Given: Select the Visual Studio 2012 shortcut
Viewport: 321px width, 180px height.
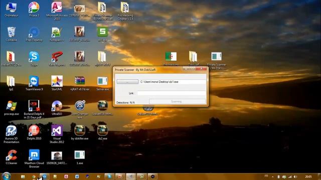Looking at the screenshot, I should [57, 134].
